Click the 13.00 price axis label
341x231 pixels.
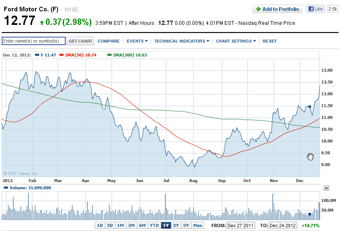tap(327, 70)
